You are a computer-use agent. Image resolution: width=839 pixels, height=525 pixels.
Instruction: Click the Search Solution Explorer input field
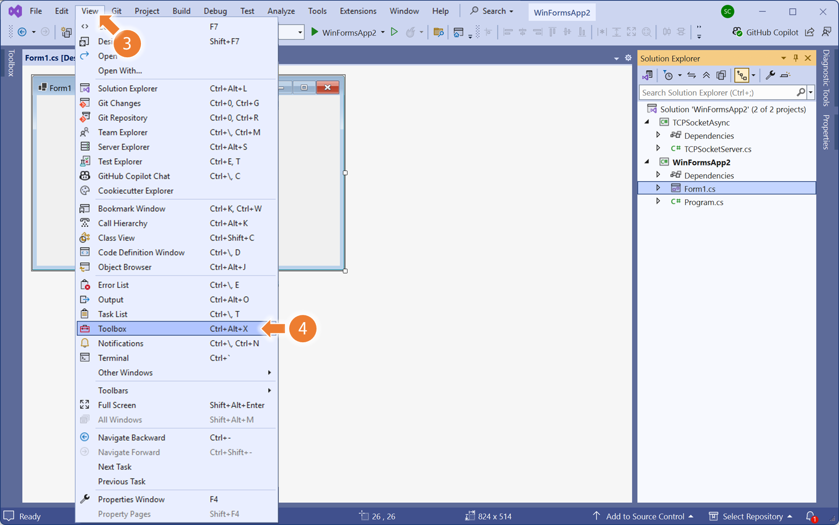click(x=718, y=92)
